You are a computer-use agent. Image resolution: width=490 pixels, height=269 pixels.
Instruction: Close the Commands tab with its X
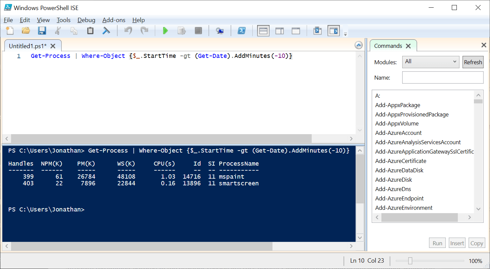click(x=408, y=46)
